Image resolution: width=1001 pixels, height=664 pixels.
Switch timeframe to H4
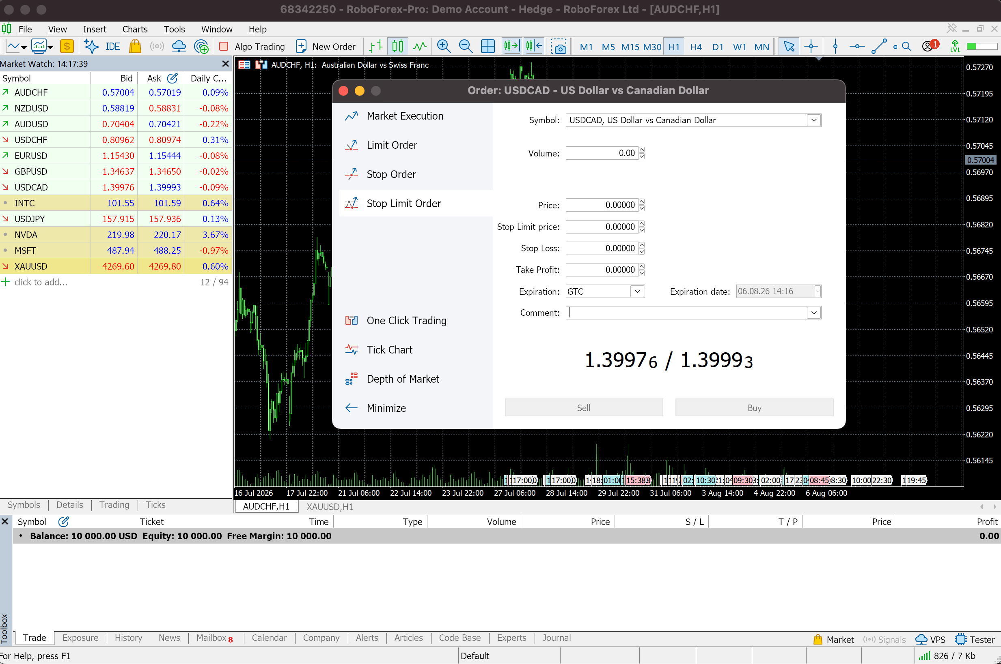pyautogui.click(x=696, y=47)
